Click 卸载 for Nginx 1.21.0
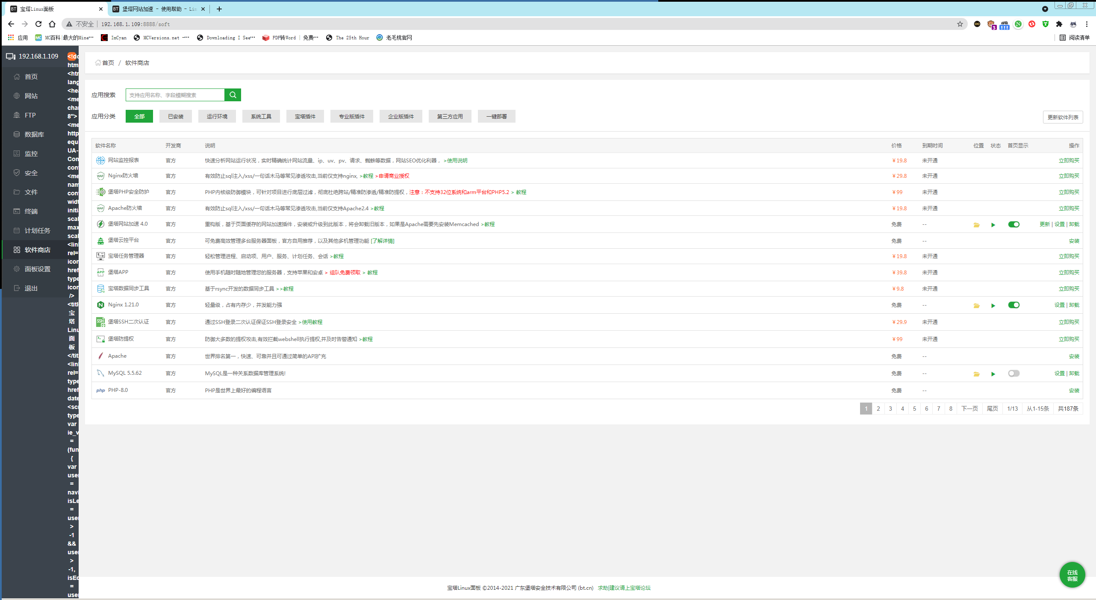This screenshot has height=600, width=1096. [1074, 305]
